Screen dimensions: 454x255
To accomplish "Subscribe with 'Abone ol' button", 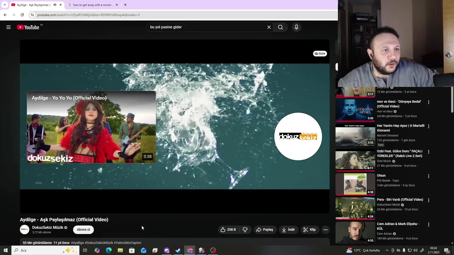I will pyautogui.click(x=83, y=229).
